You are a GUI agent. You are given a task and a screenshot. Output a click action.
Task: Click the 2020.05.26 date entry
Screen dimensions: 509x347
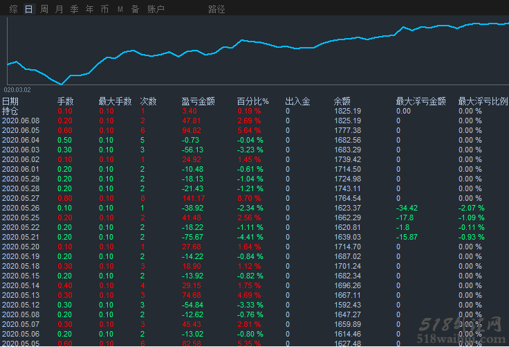tap(21, 208)
